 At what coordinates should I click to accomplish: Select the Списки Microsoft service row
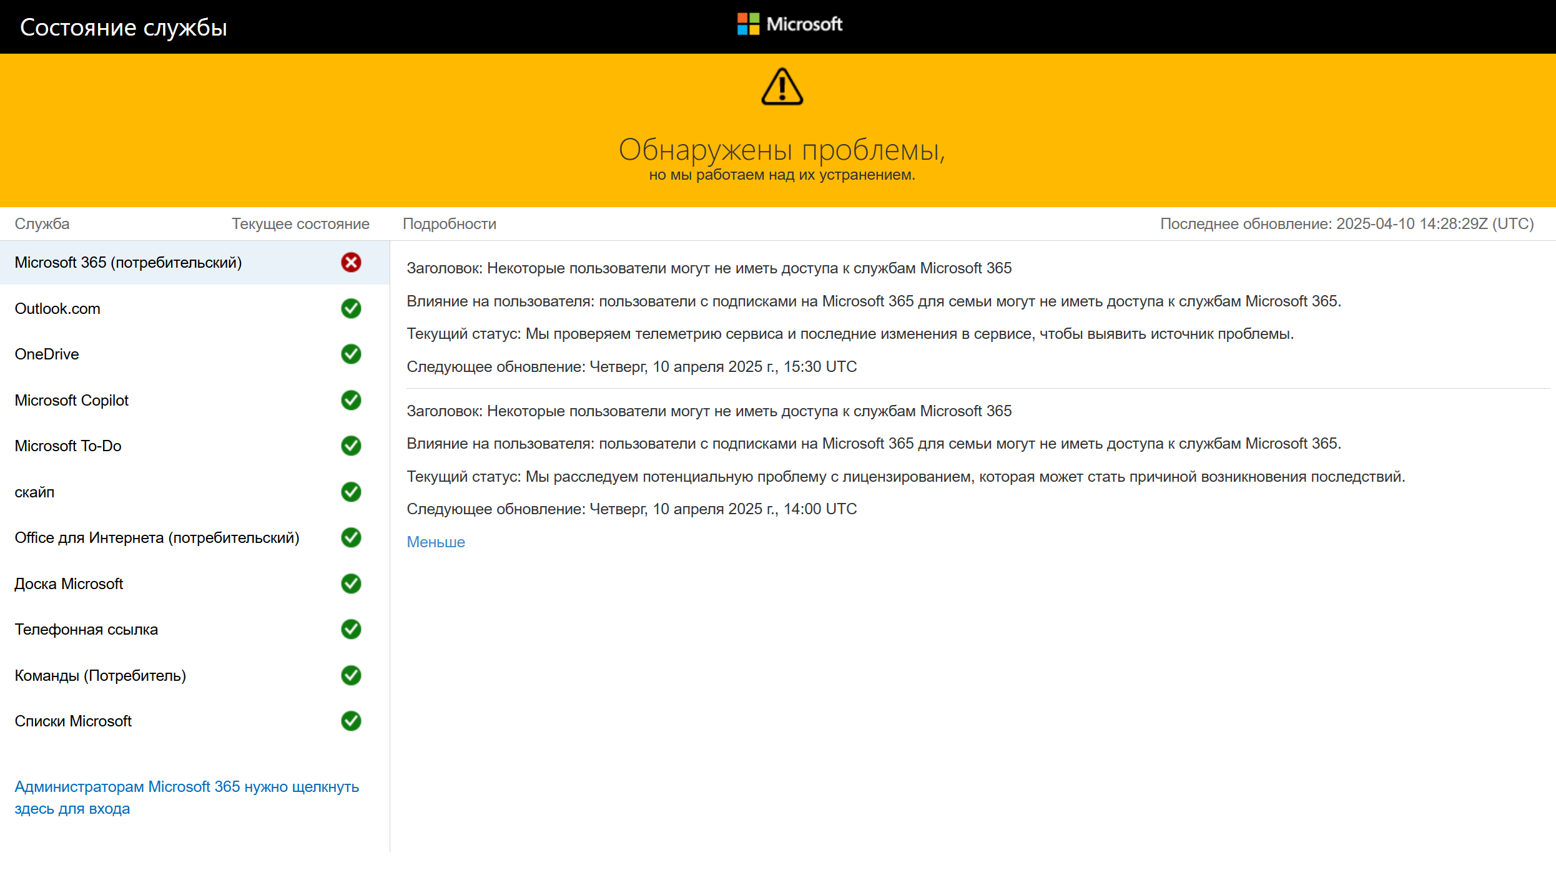(x=195, y=721)
